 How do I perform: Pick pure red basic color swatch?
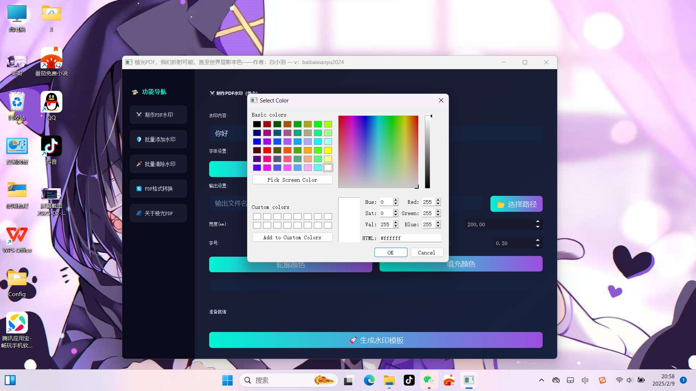click(267, 150)
